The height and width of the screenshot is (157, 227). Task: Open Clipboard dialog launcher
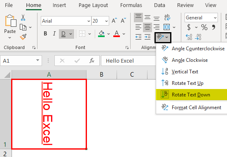[x=34, y=47]
